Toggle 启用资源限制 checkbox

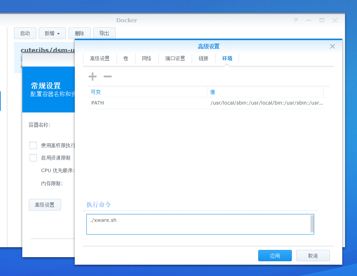[x=33, y=158]
